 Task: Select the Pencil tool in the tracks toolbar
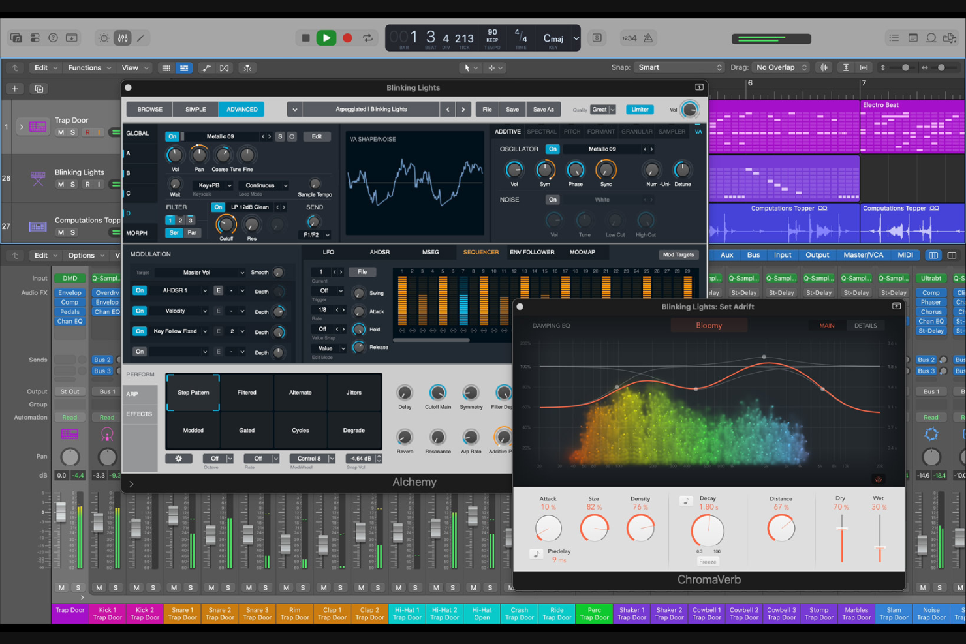point(140,38)
